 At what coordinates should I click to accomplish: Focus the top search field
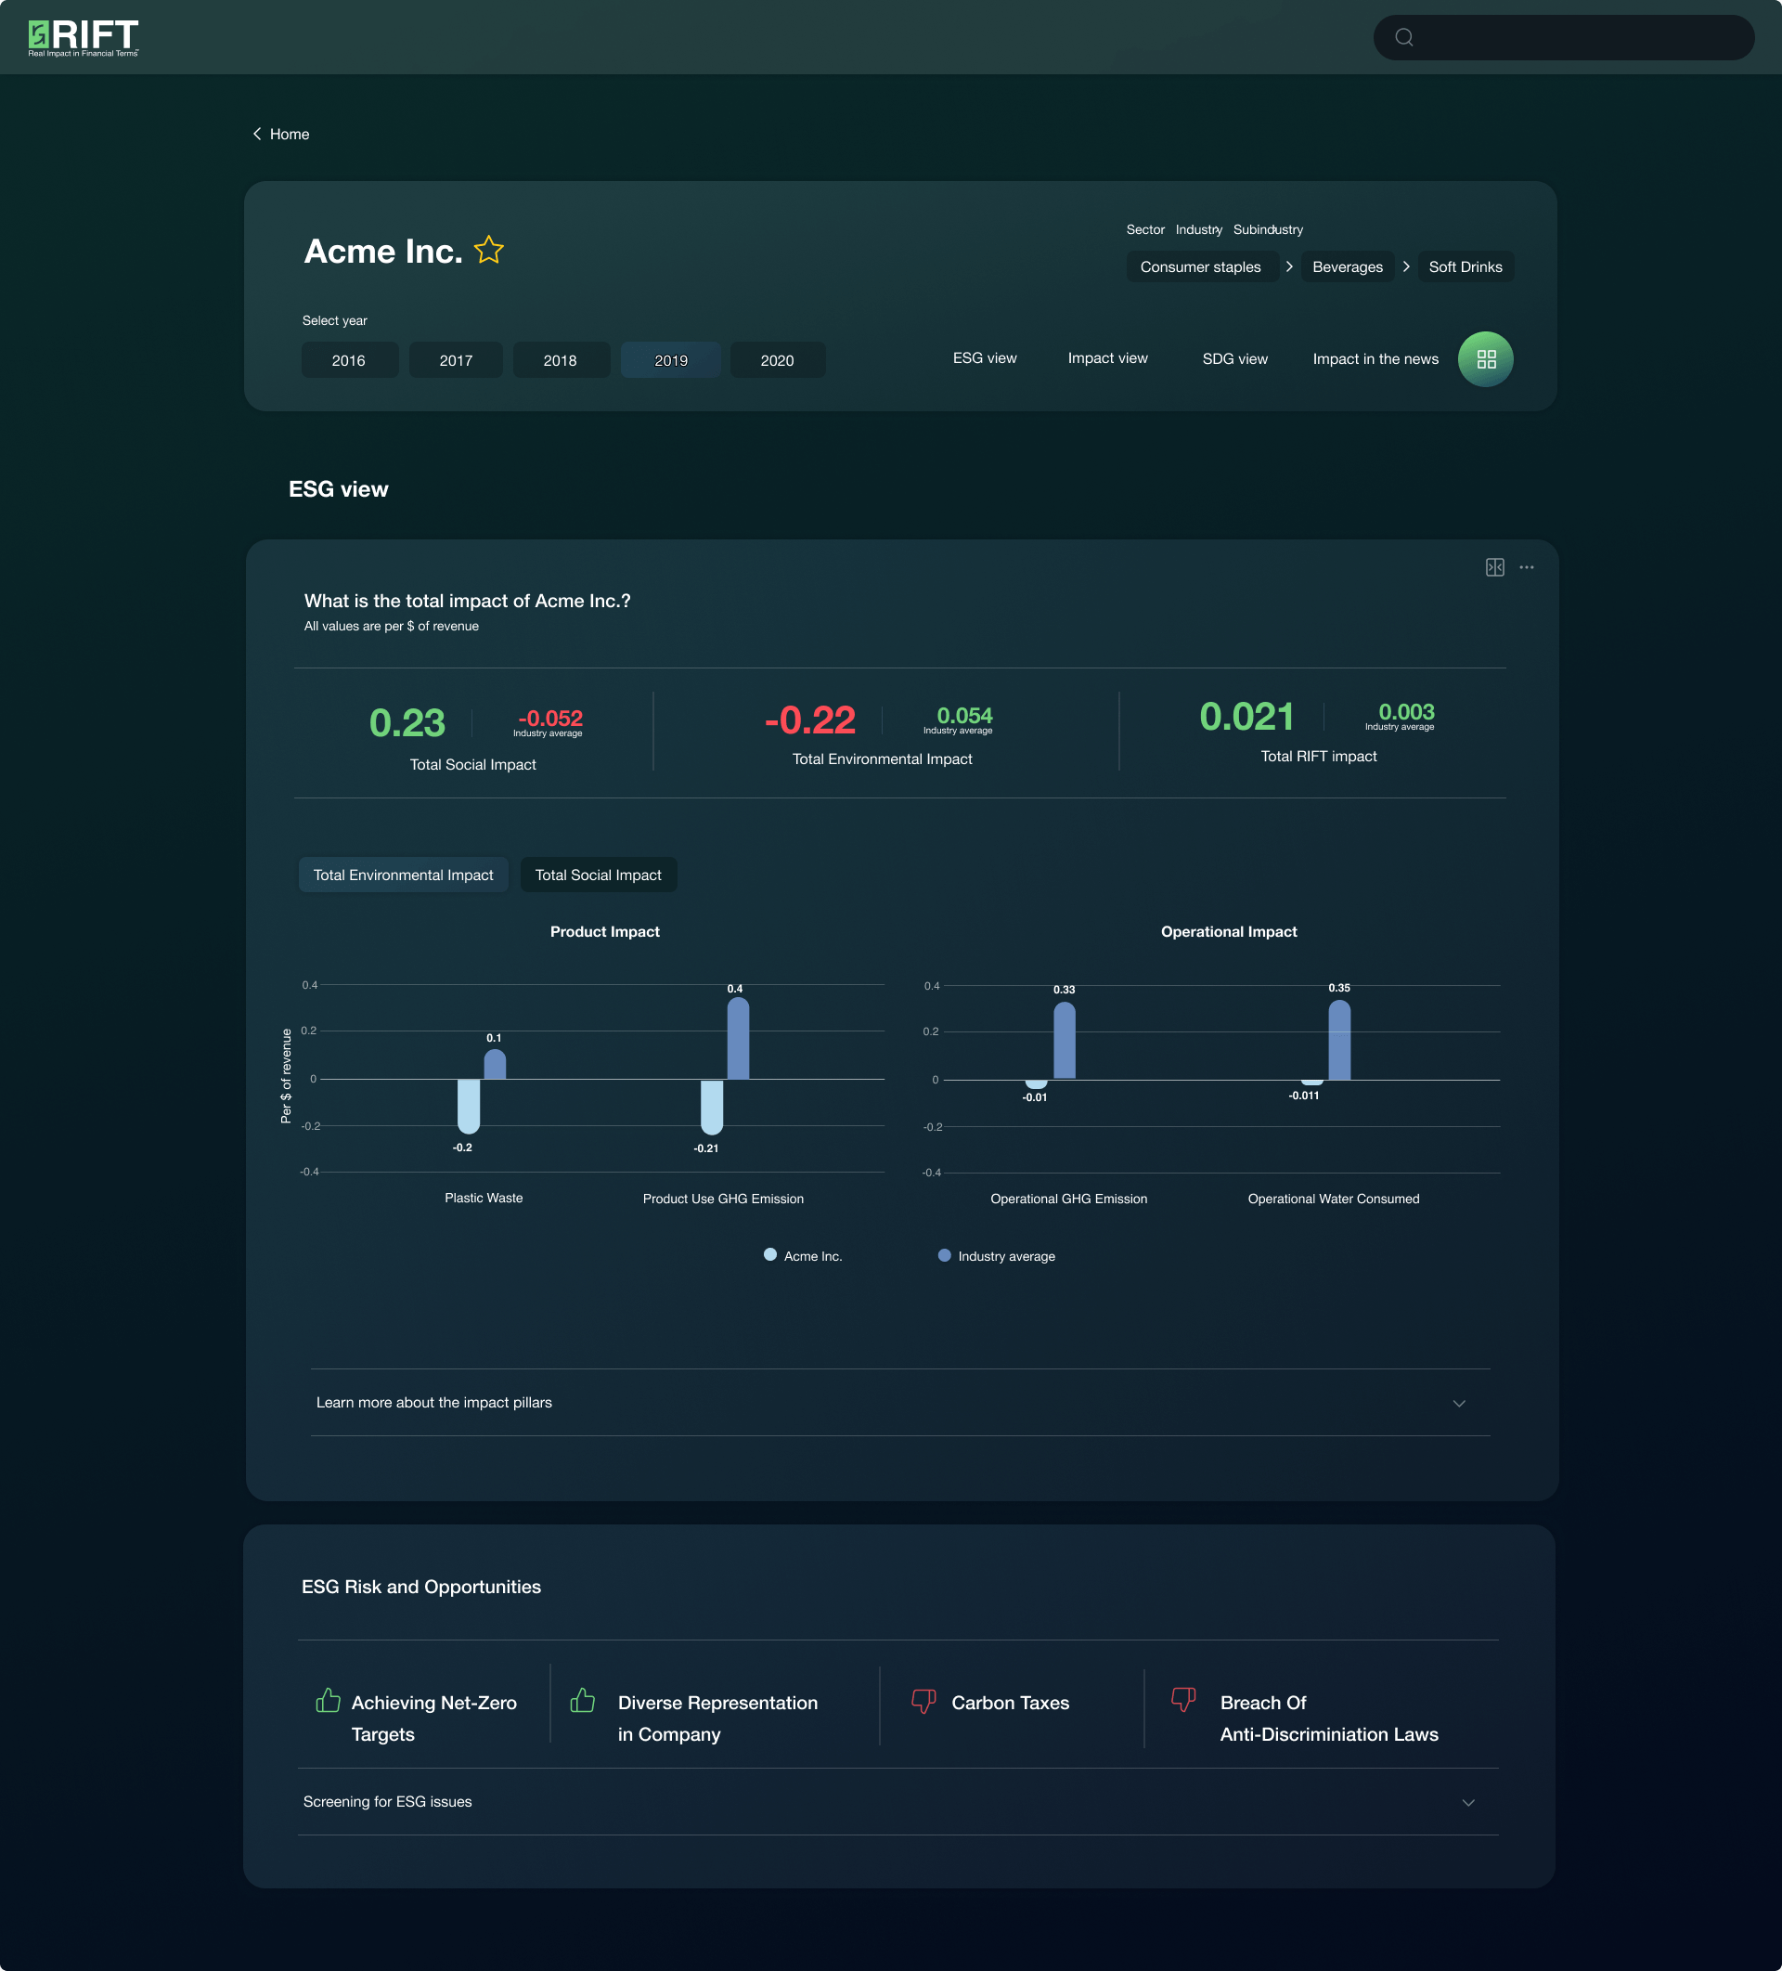pos(1563,37)
